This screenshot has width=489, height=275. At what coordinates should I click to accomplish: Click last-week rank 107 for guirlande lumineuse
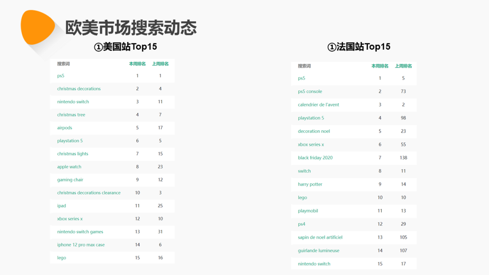tap(403, 251)
